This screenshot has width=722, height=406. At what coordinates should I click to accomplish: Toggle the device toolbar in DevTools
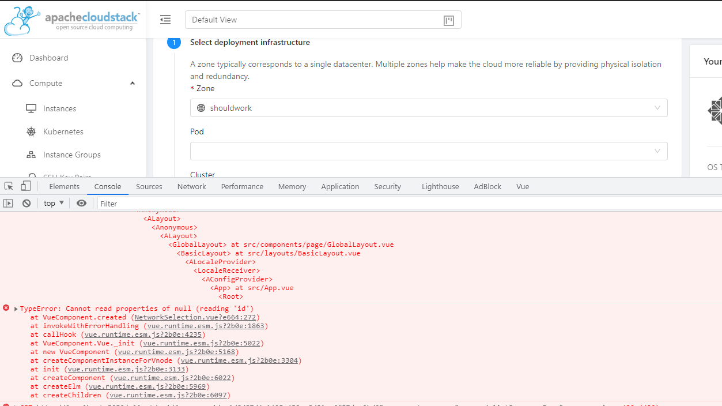[x=26, y=186]
